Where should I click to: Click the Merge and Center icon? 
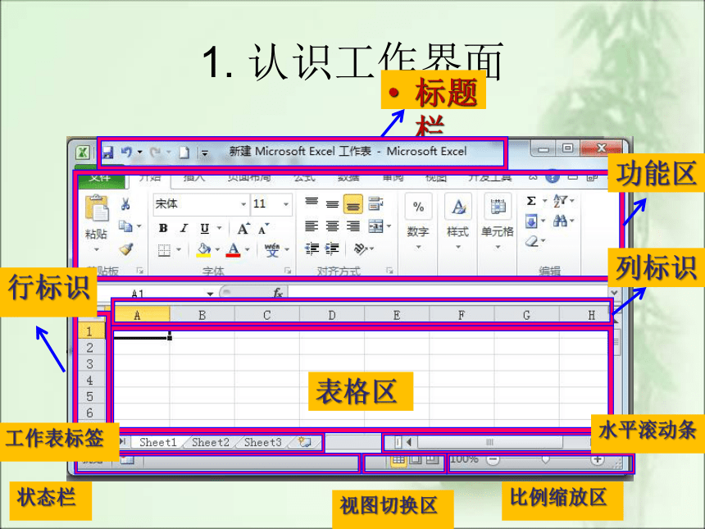[x=376, y=226]
